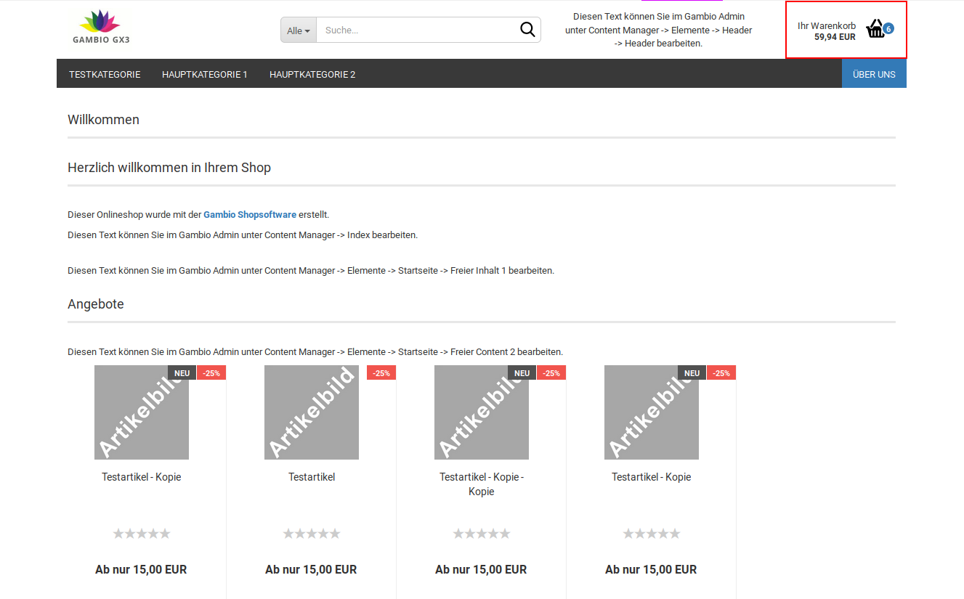Viewport: 964px width, 599px height.
Task: Follow the Gambio Shopsoftware link
Action: 250,215
